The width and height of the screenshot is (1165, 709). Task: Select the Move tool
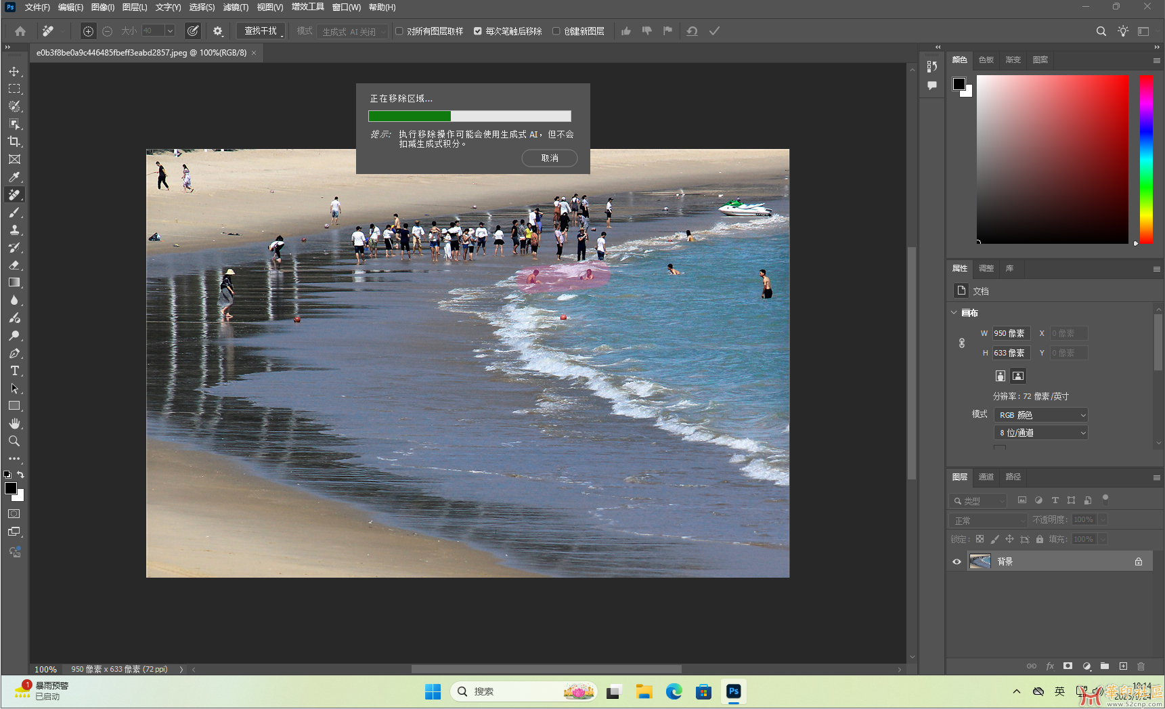click(14, 71)
